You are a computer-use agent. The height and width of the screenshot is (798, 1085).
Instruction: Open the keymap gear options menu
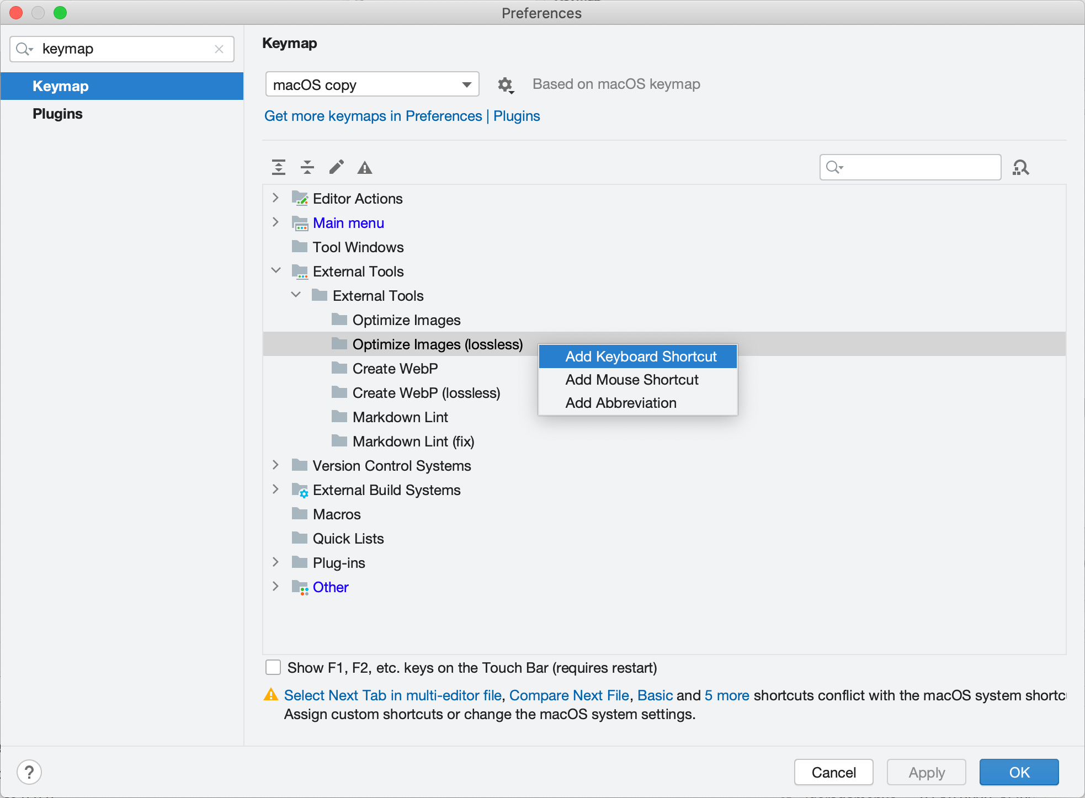[x=505, y=85]
